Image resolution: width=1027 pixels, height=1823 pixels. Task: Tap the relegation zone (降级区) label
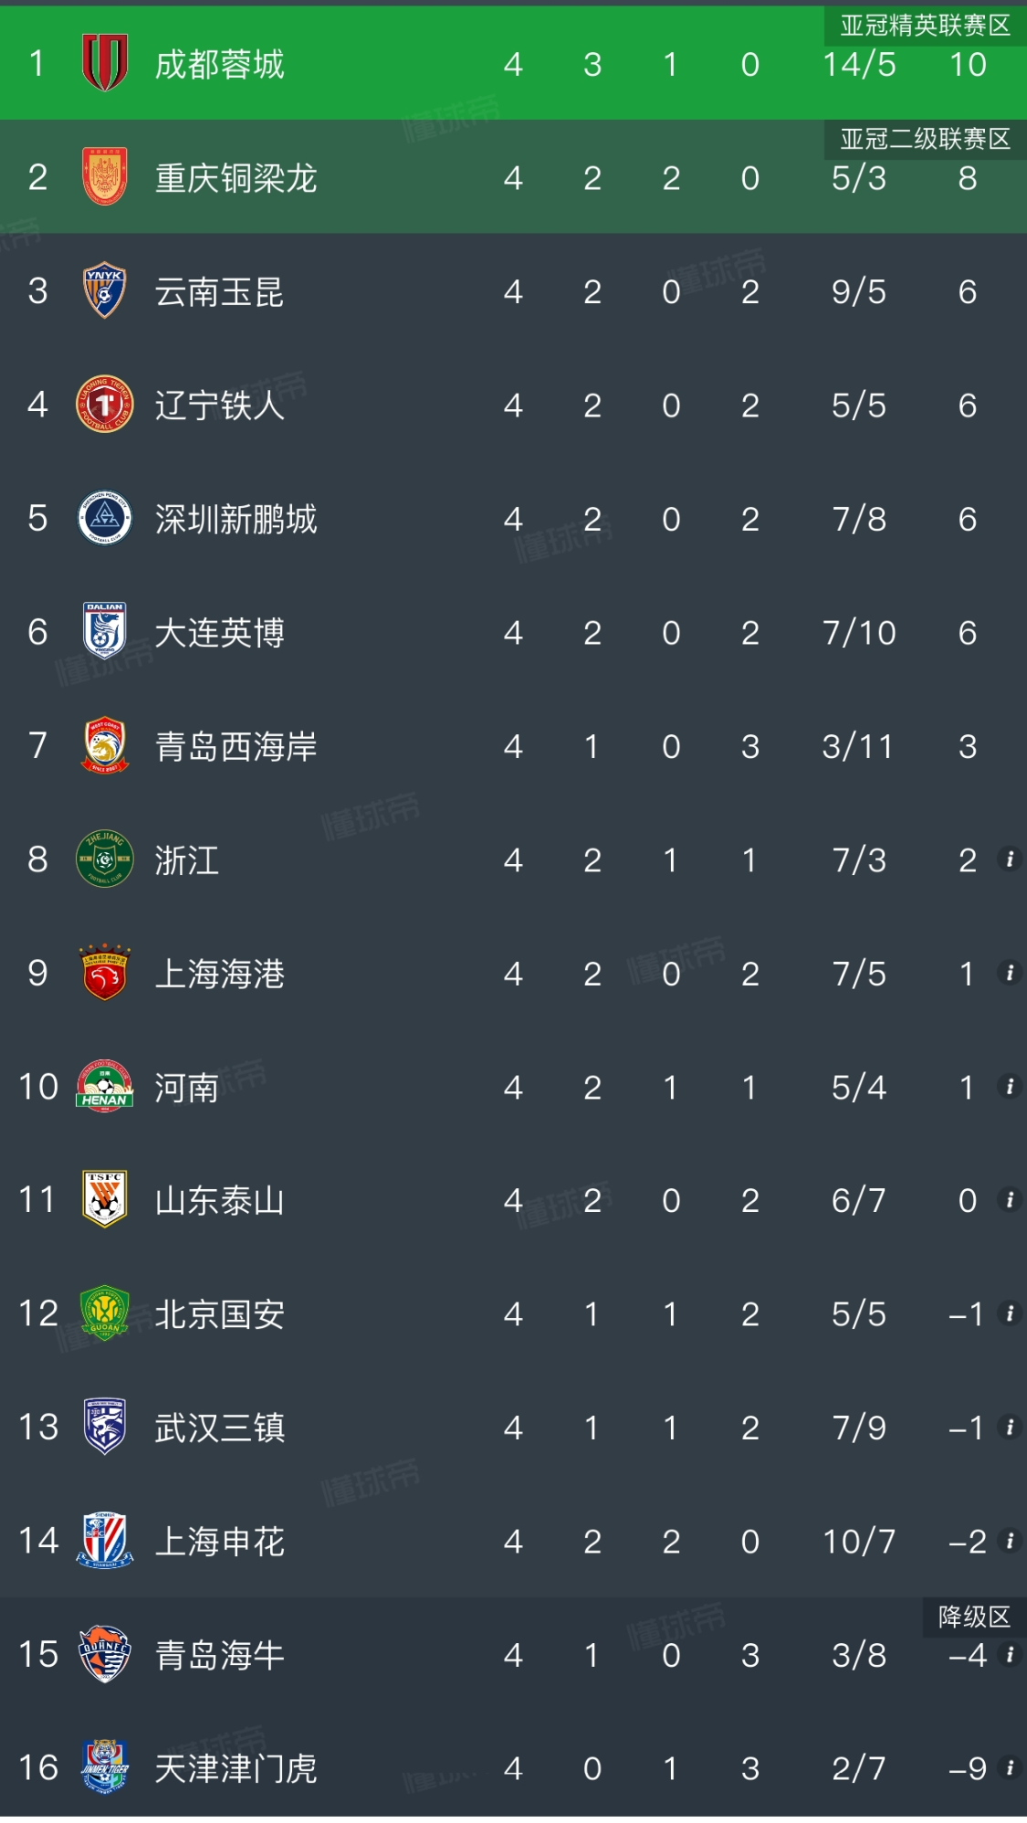point(974,1617)
